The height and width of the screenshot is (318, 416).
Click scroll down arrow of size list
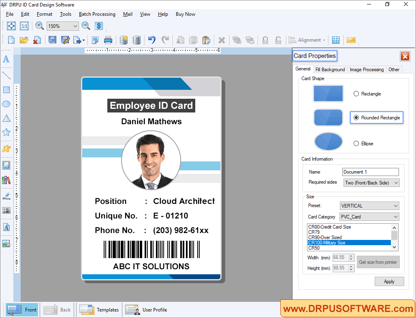click(x=395, y=247)
